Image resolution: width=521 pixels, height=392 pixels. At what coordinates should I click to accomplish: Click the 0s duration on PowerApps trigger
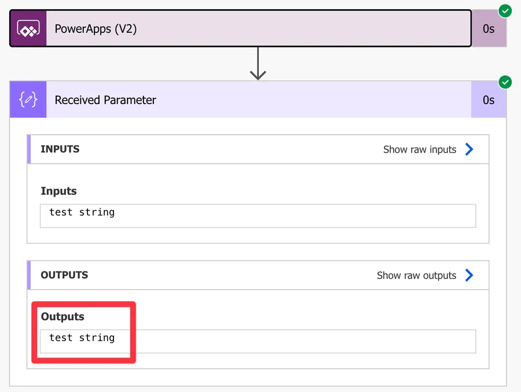tap(489, 28)
